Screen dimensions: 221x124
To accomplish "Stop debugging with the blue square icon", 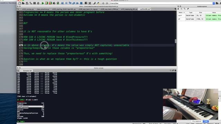I will pyautogui.click(x=81, y=3).
